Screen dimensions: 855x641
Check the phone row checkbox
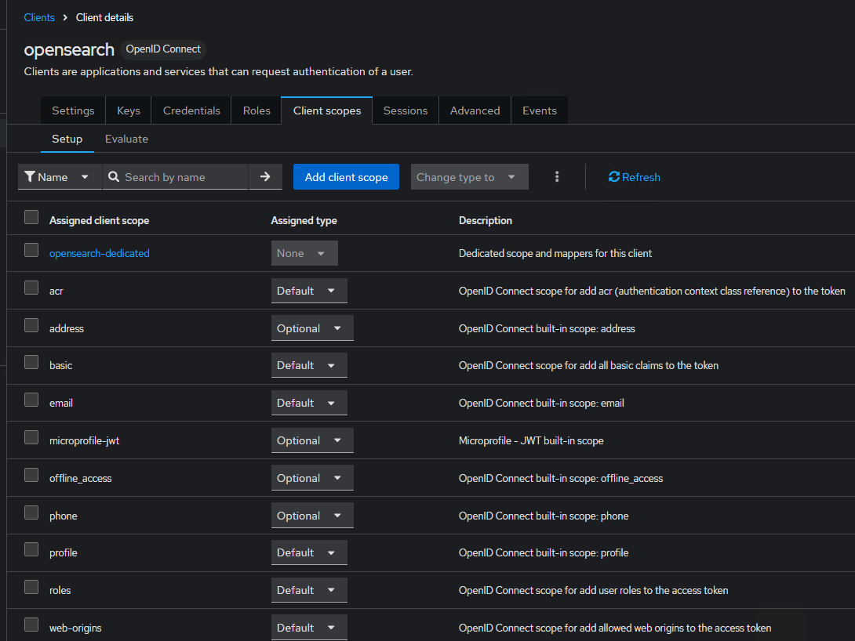(31, 512)
